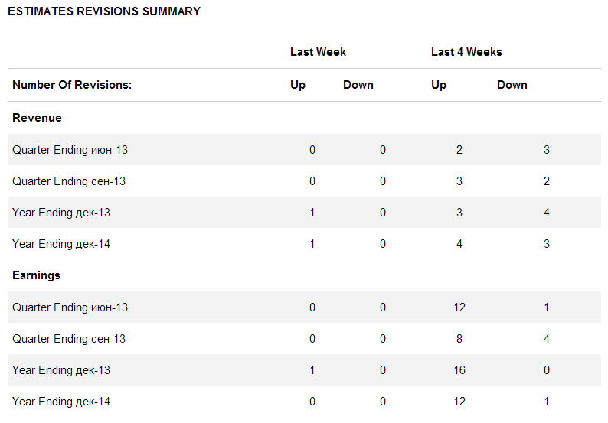Click the Up subheader under Last 4 Weeks
Image resolution: width=608 pixels, height=423 pixels.
coord(439,85)
